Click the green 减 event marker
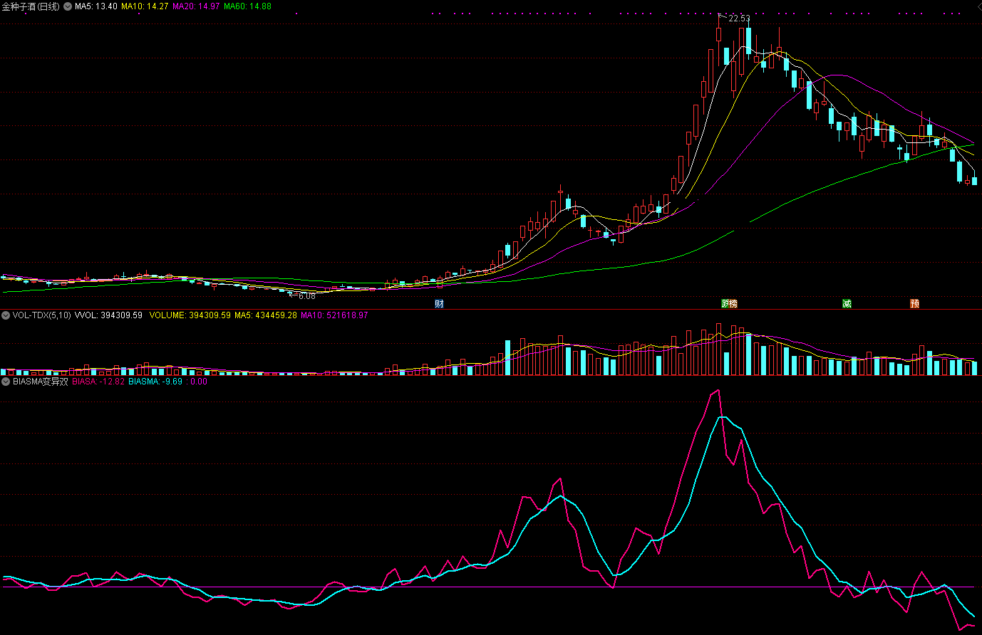Image resolution: width=982 pixels, height=635 pixels. click(x=847, y=304)
